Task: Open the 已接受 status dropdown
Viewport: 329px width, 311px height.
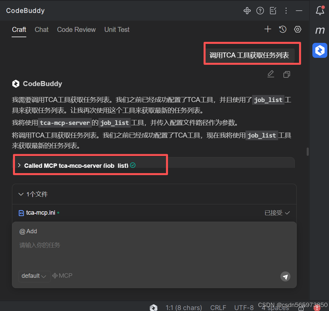Action: pos(277,213)
